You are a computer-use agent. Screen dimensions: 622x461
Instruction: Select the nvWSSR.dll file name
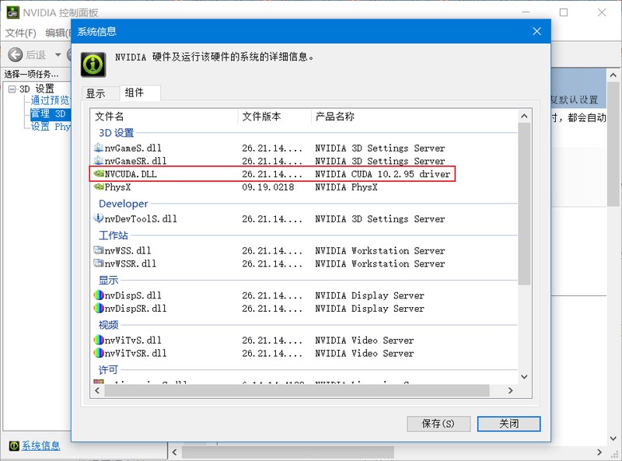click(131, 264)
